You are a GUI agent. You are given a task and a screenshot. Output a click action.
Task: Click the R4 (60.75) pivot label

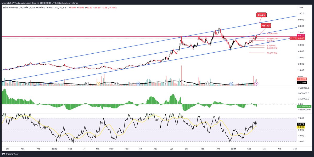tap(272, 38)
